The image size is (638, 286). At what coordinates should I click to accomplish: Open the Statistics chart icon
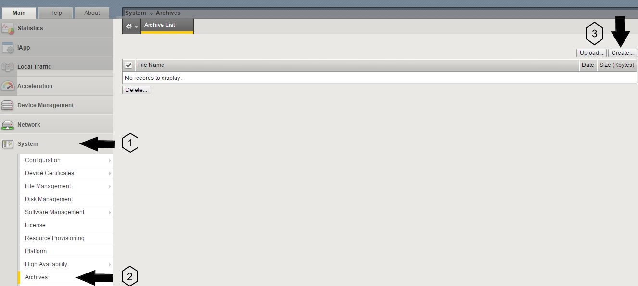(x=8, y=28)
